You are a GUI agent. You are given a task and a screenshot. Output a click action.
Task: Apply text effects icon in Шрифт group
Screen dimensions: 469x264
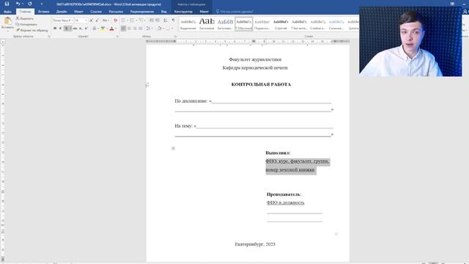[x=95, y=29]
